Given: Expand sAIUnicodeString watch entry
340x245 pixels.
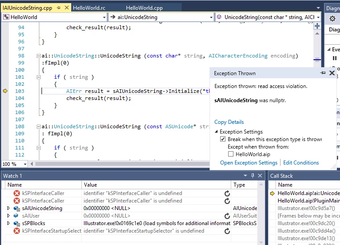Looking at the screenshot, I should coord(8,208).
